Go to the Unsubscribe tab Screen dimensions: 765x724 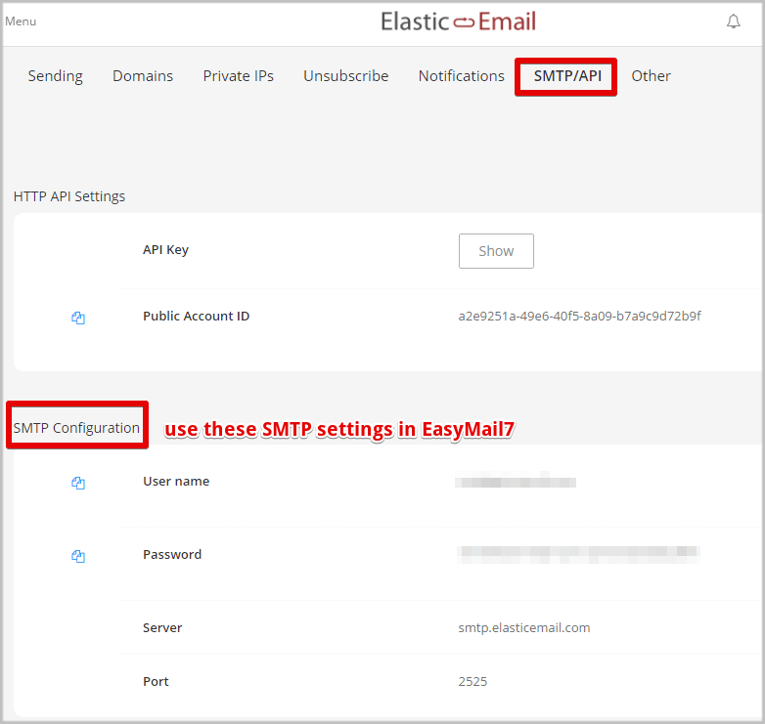tap(346, 76)
